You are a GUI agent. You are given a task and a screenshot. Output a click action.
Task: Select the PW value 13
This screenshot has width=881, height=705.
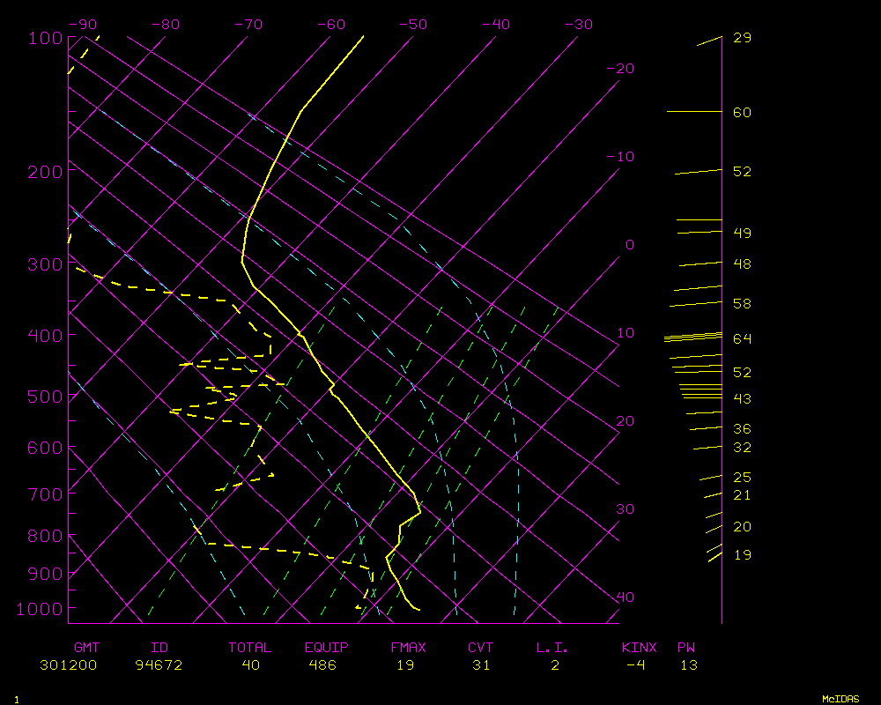coord(688,665)
